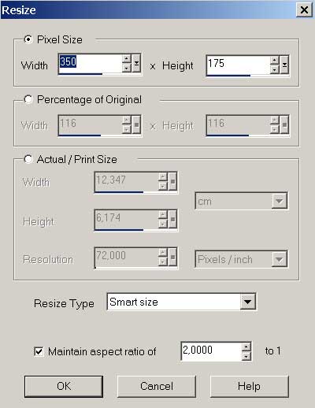The height and width of the screenshot is (408, 315).
Task: Click the aspect ratio value field
Action: pos(211,351)
